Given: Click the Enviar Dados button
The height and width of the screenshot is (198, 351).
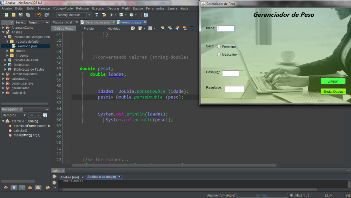Looking at the screenshot, I should point(333,92).
